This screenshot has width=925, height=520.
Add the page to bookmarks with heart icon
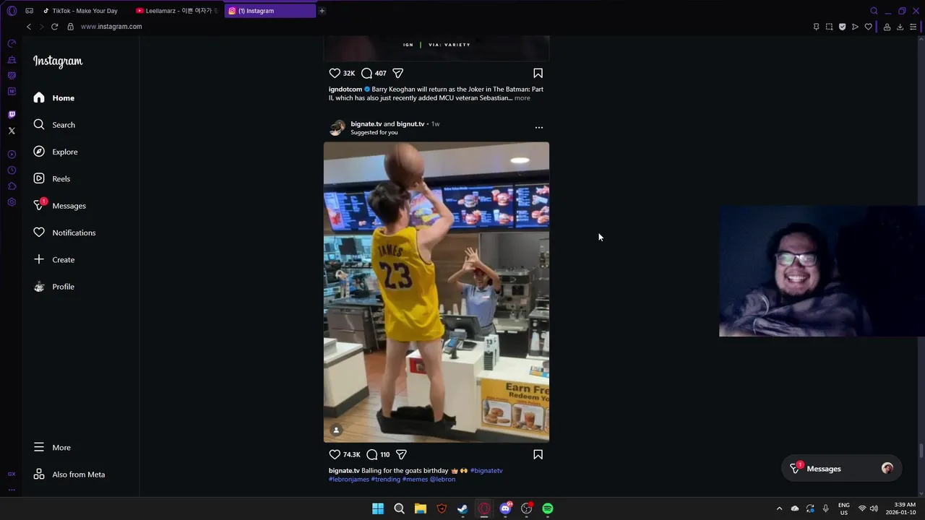pyautogui.click(x=868, y=27)
